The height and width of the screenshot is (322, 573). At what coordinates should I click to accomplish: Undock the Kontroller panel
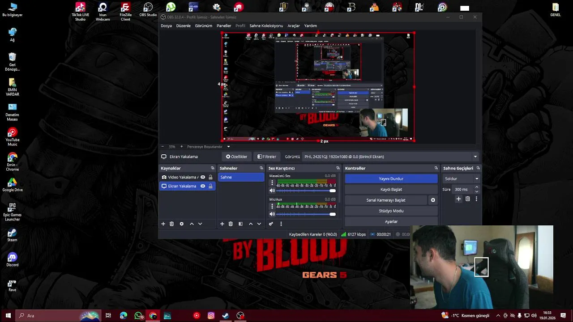(x=436, y=168)
